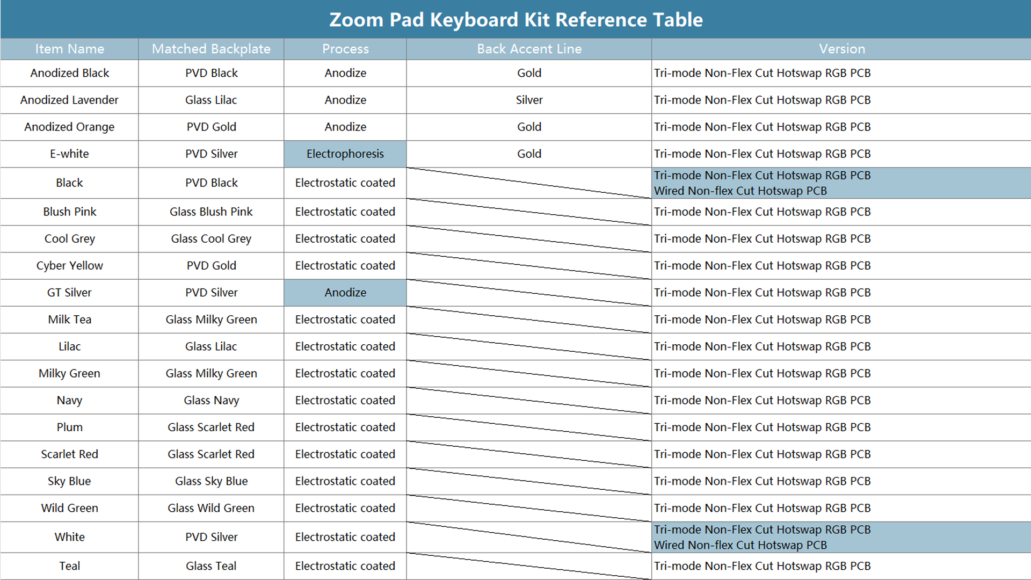Screen dimensions: 1031x580
Task: Select the crossed-out accent cell for Navy
Action: (x=529, y=401)
